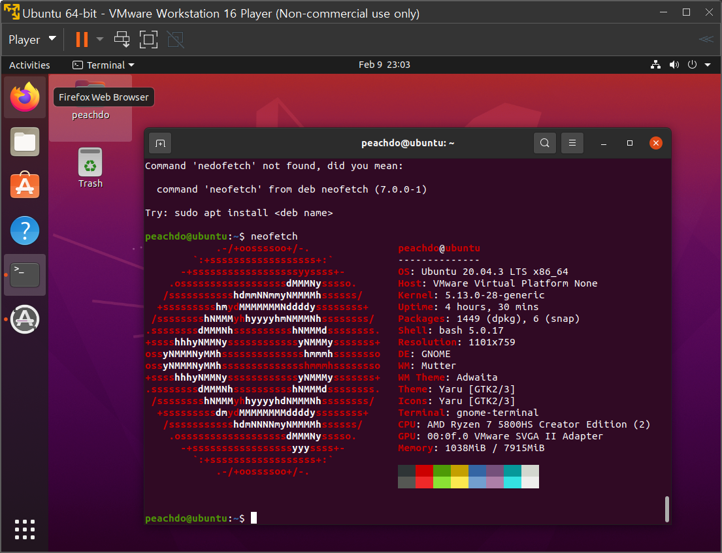
Task: Open the Files app in the dock
Action: pos(25,142)
